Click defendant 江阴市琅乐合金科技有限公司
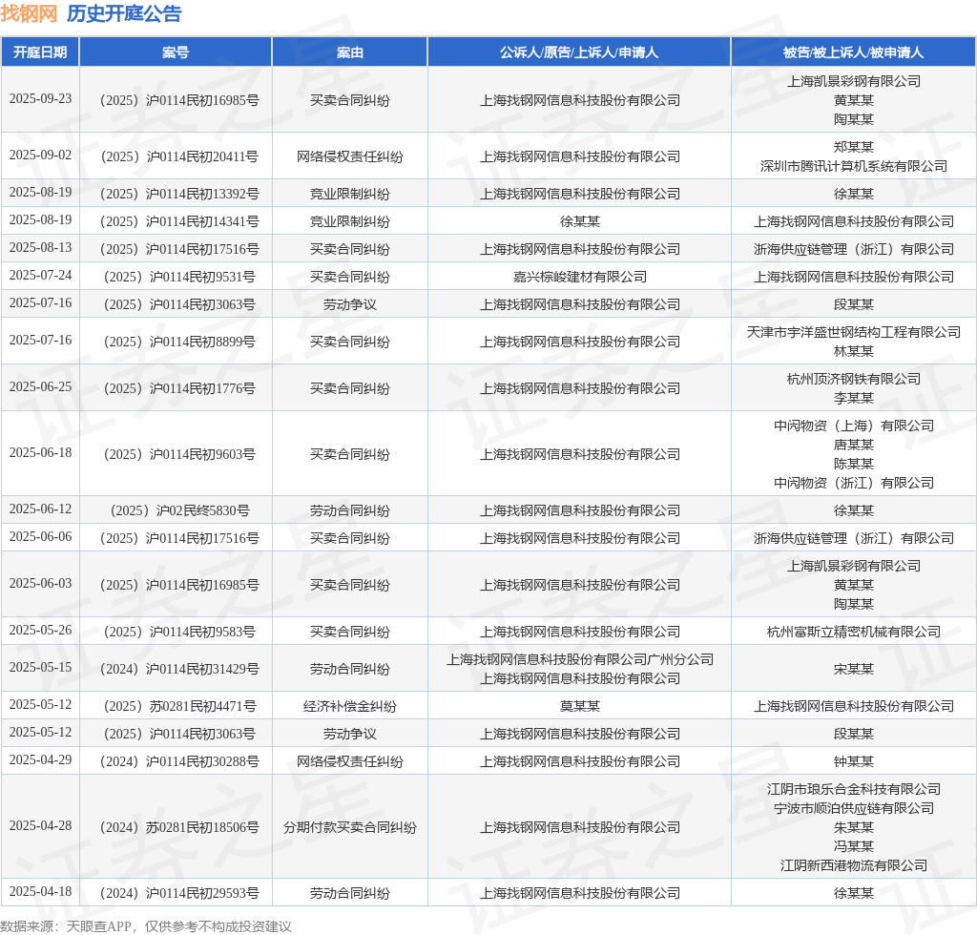 [854, 789]
